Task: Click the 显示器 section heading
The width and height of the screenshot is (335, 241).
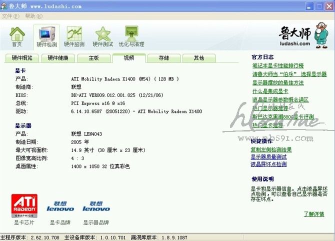Action: tap(23, 125)
